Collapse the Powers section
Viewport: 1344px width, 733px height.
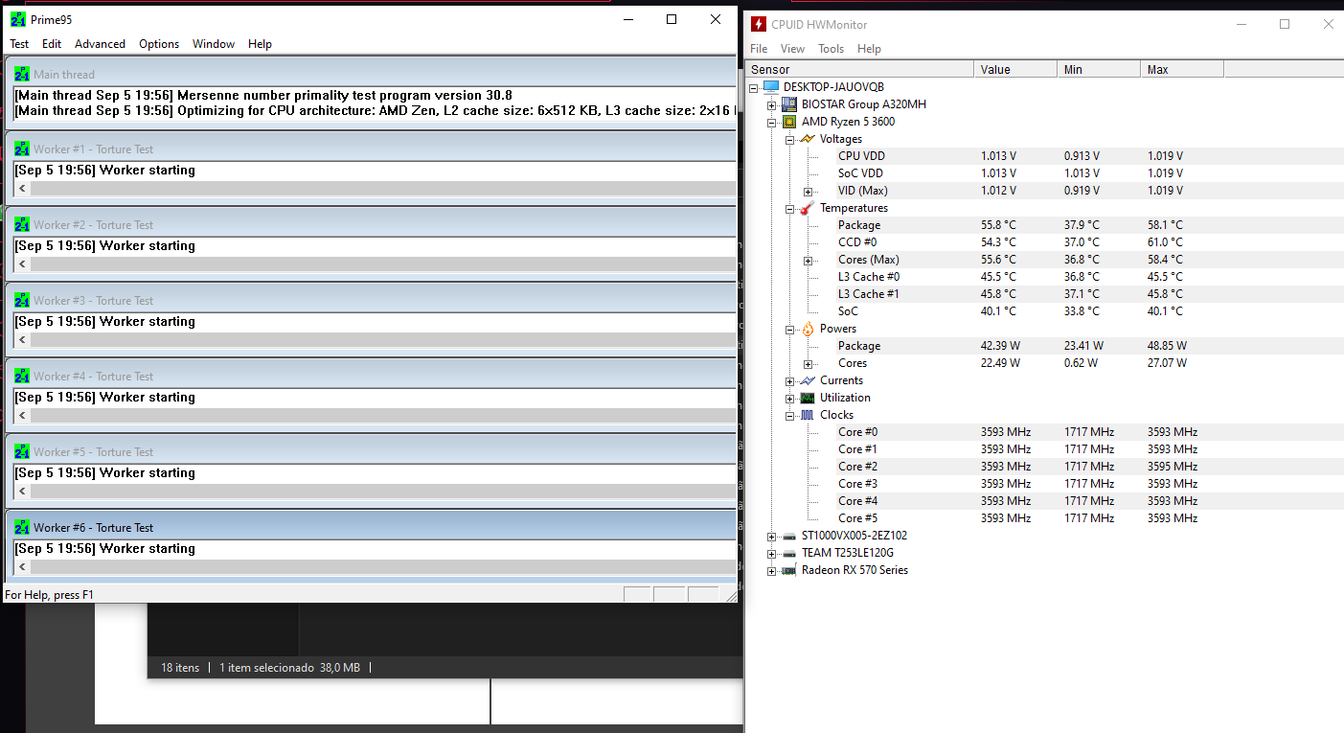pyautogui.click(x=790, y=329)
